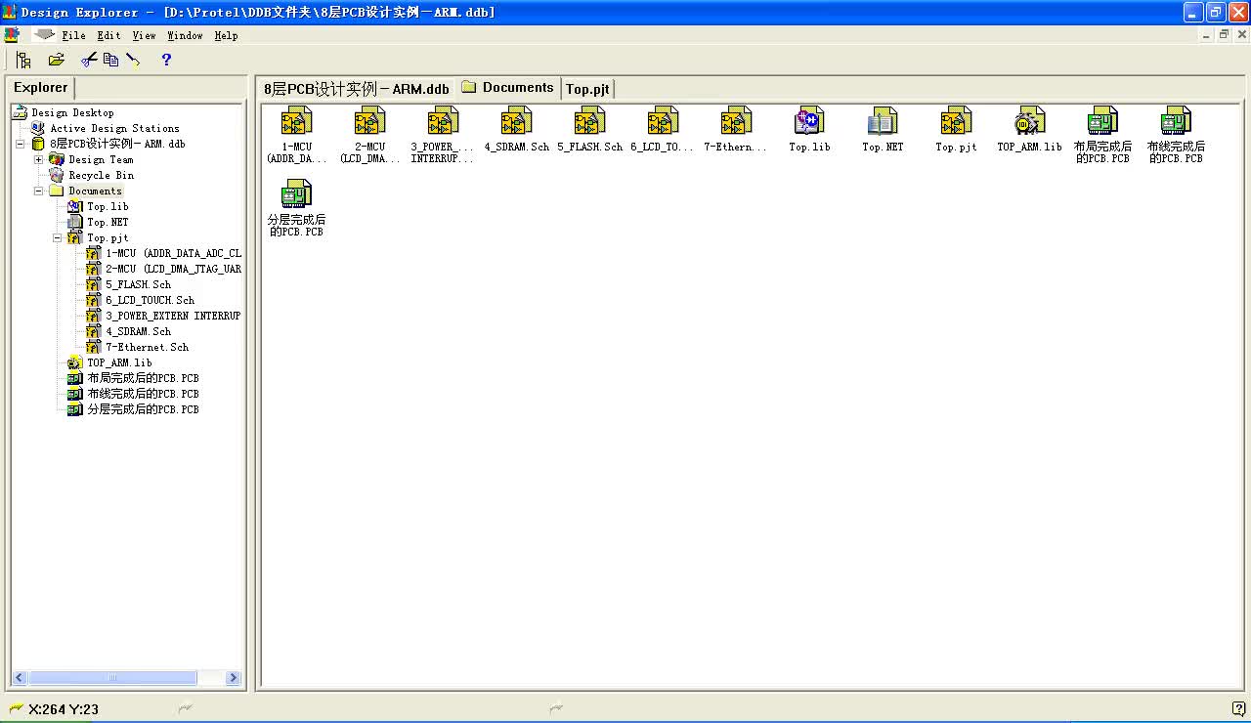Click the Cut scissors toolbar icon
Viewport: 1251px width, 723px height.
point(89,60)
